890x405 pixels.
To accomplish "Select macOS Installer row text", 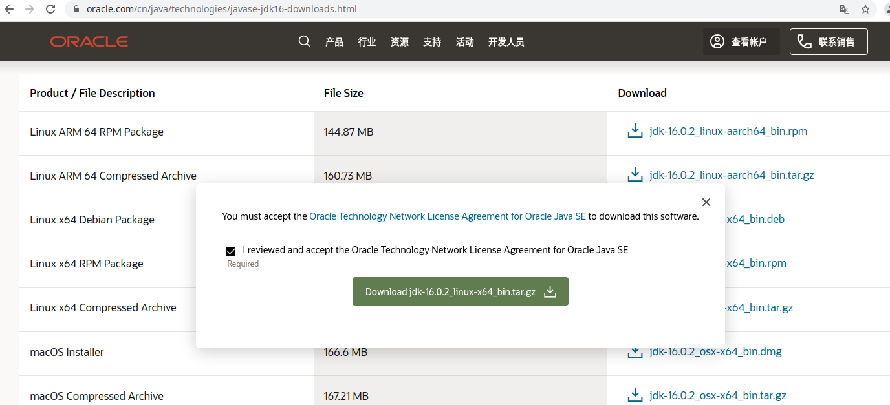I will tap(67, 352).
